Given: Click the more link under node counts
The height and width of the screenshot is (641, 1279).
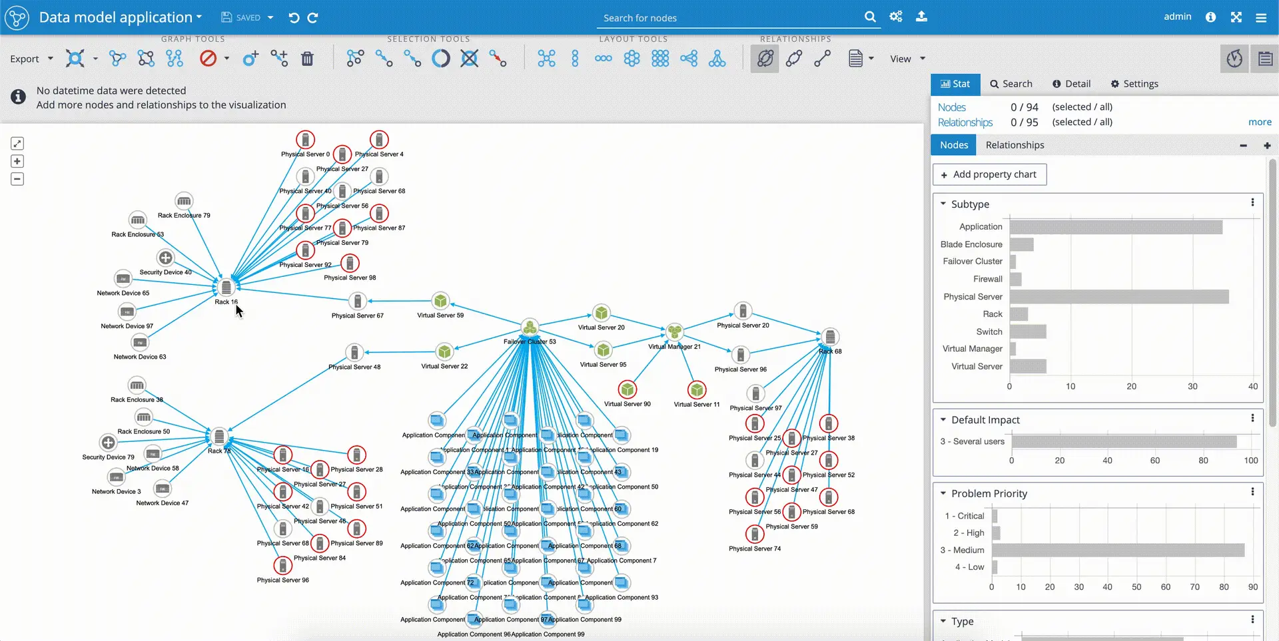Looking at the screenshot, I should pos(1260,122).
